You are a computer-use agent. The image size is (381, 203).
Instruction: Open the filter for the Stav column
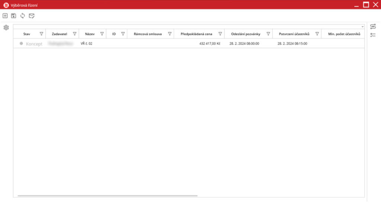click(41, 34)
